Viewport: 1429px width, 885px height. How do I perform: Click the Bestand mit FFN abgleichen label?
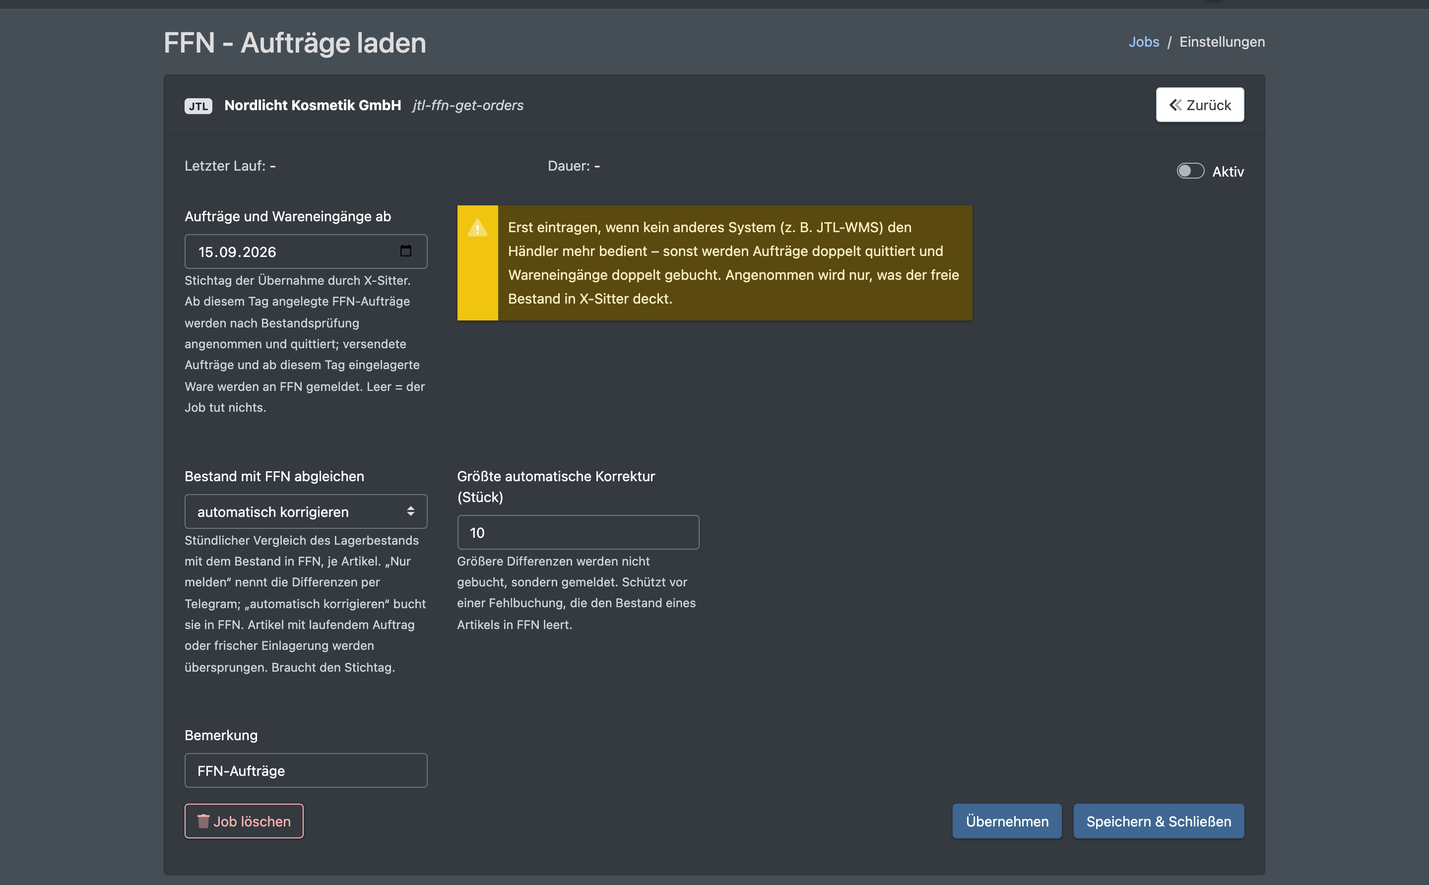point(274,476)
